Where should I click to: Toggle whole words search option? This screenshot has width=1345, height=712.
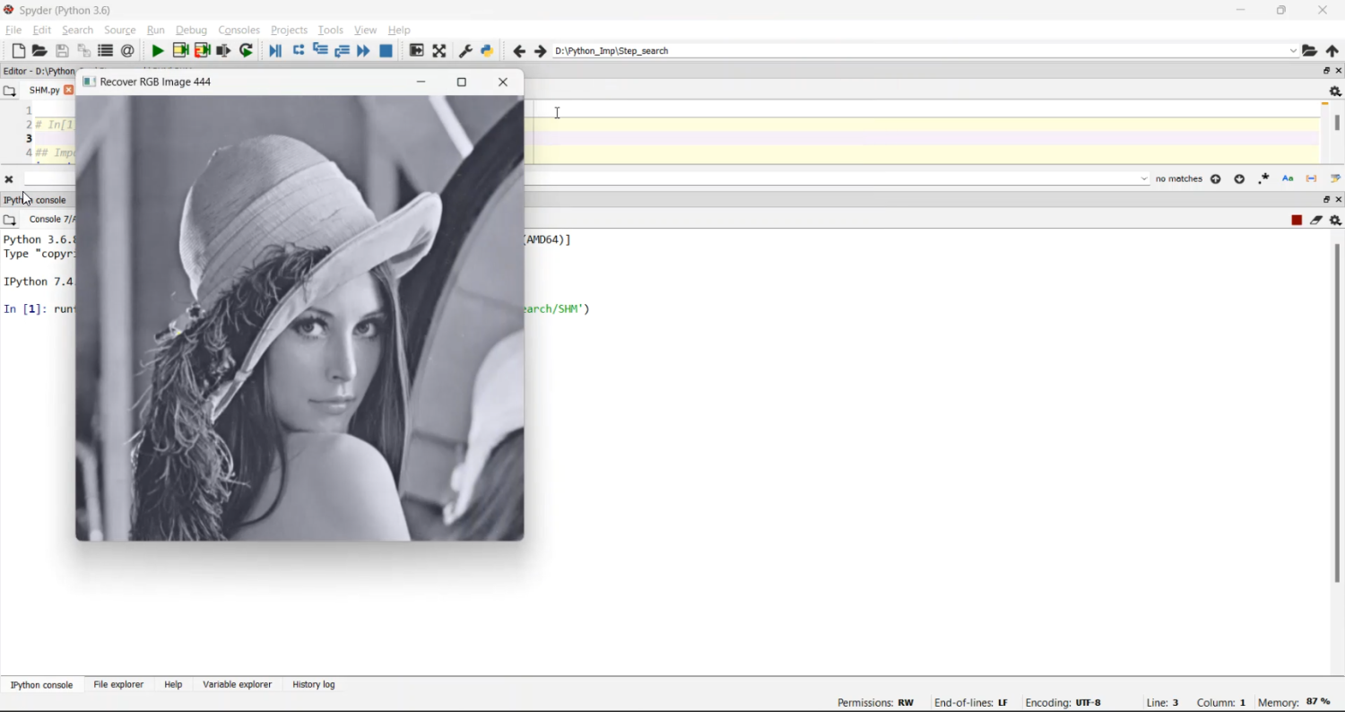[1312, 179]
